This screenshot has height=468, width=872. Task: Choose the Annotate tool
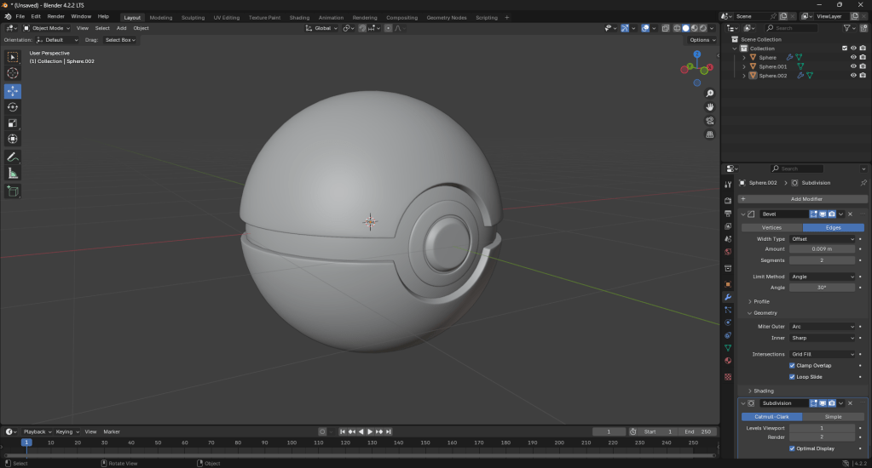13,157
